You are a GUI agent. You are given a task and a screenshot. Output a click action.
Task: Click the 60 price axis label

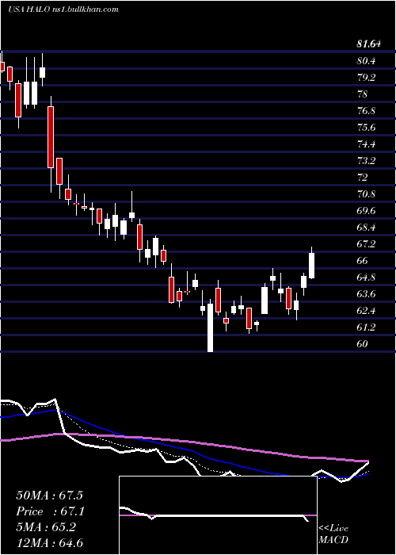click(x=363, y=344)
